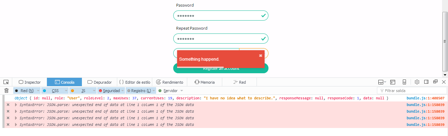Activate the element picker icon
The height and width of the screenshot is (136, 448).
coord(6,82)
